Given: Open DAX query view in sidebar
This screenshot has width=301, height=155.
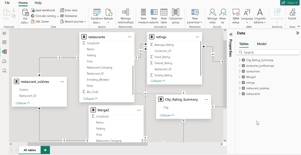Looking at the screenshot, I should [x=4, y=61].
